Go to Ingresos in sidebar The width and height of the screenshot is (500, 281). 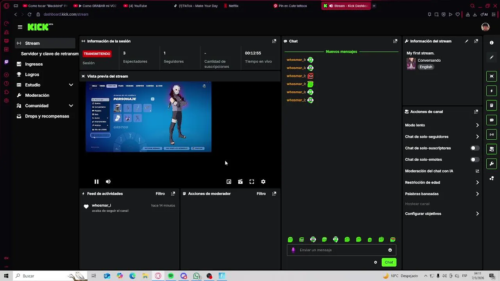pos(34,64)
